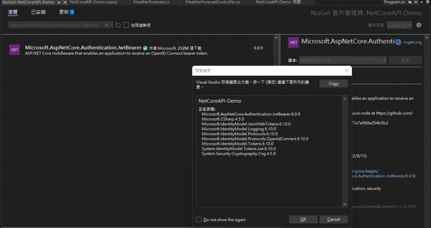Click the results list scroll up arrow
Screen dimensions: 431x228
click(276, 38)
